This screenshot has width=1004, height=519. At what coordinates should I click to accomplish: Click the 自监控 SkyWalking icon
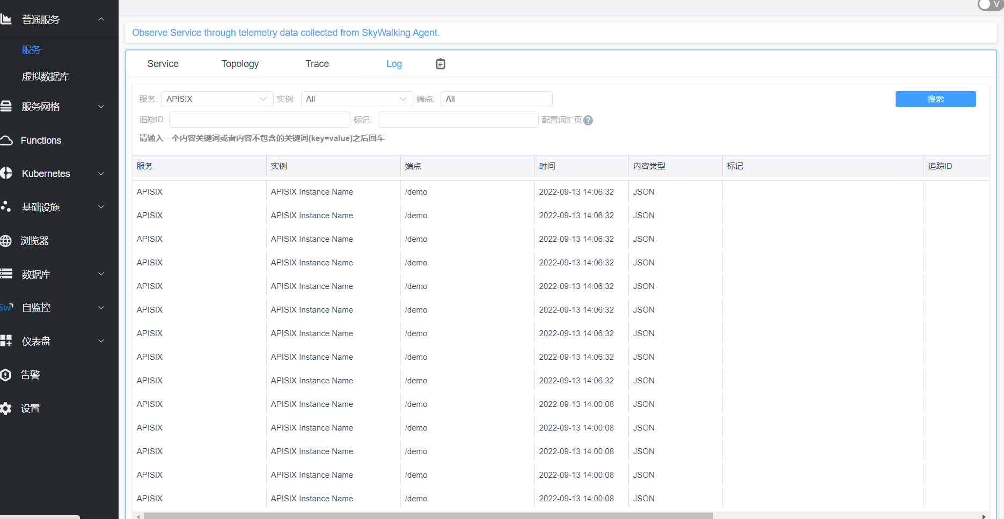(6, 307)
